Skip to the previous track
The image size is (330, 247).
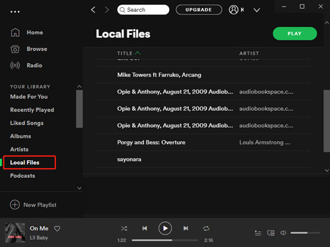click(145, 229)
